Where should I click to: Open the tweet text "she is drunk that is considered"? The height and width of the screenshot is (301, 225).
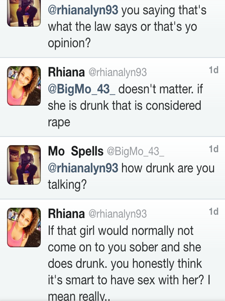(124, 105)
